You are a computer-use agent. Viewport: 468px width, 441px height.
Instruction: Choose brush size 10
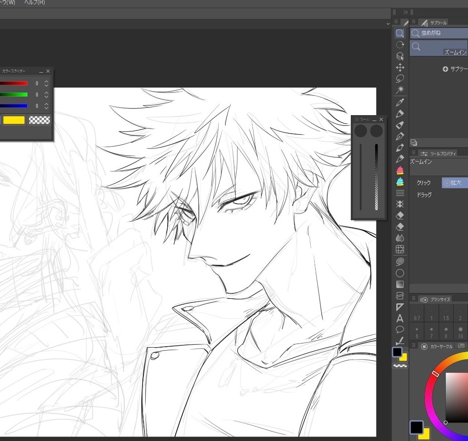click(x=460, y=332)
